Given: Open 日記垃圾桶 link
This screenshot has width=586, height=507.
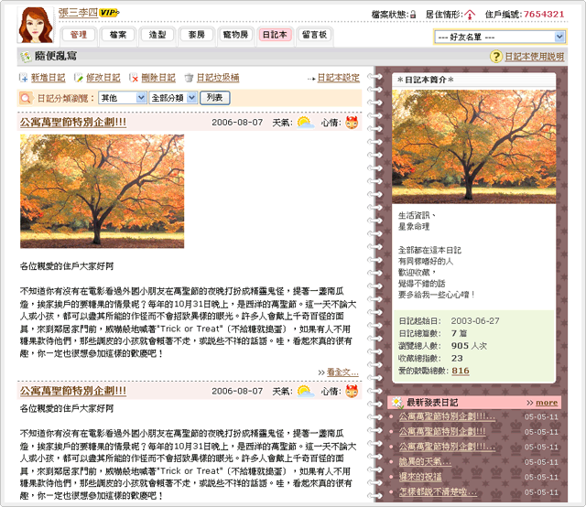Looking at the screenshot, I should coord(218,78).
